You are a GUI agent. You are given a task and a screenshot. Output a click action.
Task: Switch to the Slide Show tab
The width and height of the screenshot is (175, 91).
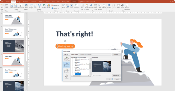41,2
